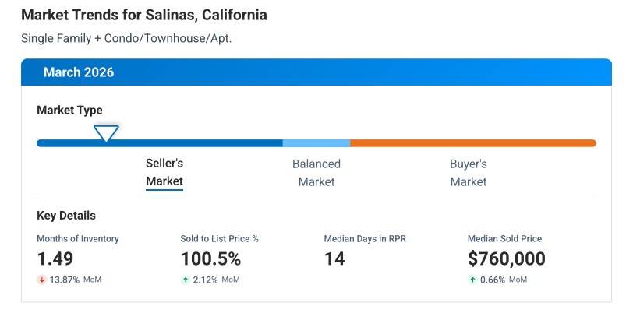The width and height of the screenshot is (633, 313).
Task: Select the Seller's Market label
Action: (x=164, y=173)
